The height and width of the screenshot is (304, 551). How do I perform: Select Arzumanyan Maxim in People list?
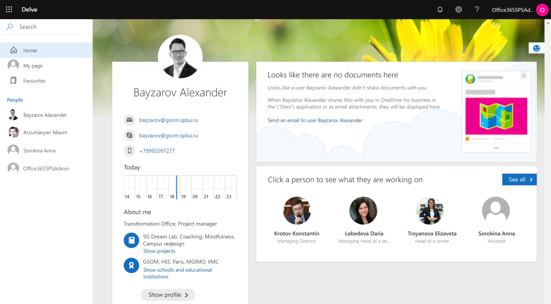pyautogui.click(x=45, y=133)
